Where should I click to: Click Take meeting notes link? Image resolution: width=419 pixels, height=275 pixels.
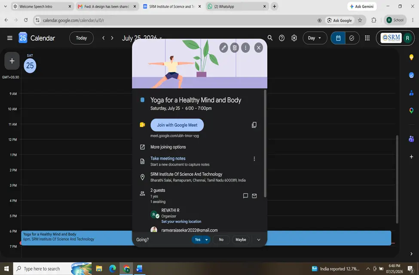168,158
